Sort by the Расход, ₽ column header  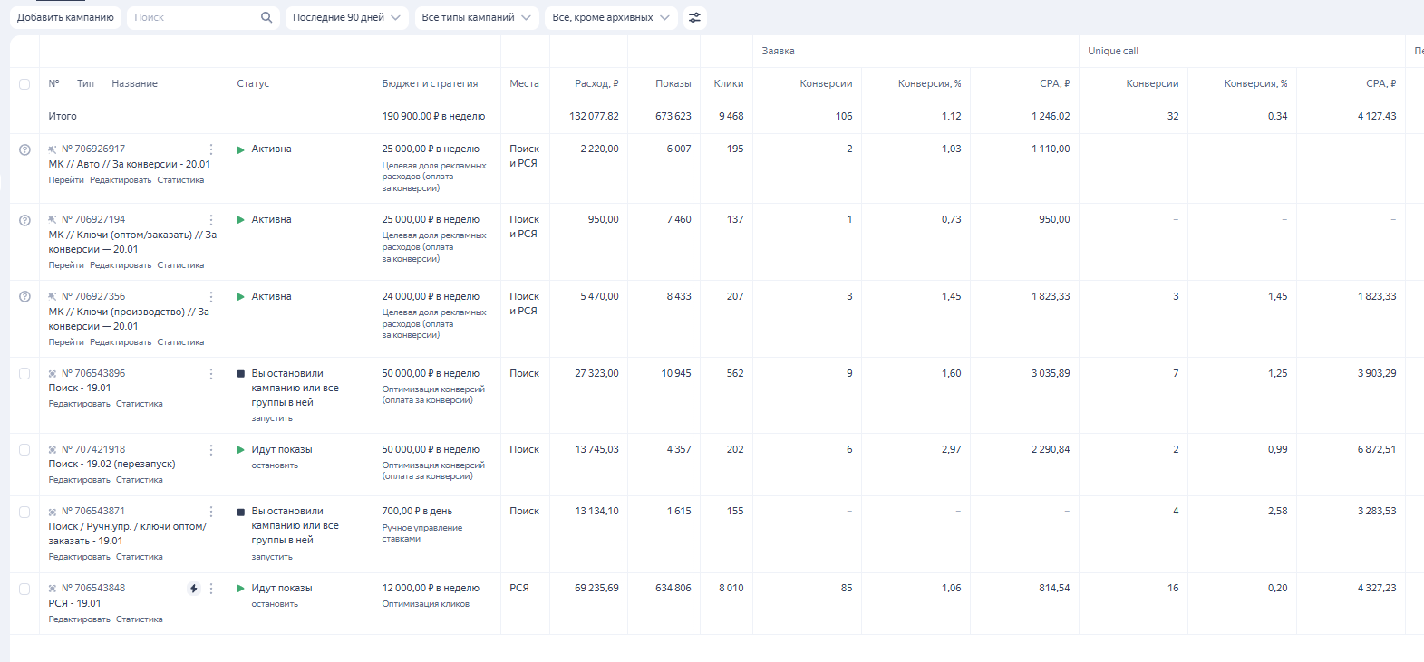[x=596, y=83]
